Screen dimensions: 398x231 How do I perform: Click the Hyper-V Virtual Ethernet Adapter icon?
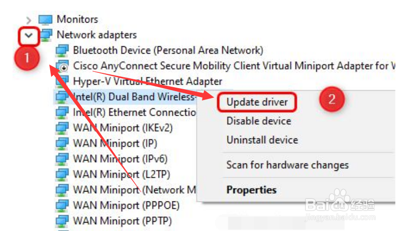point(62,81)
